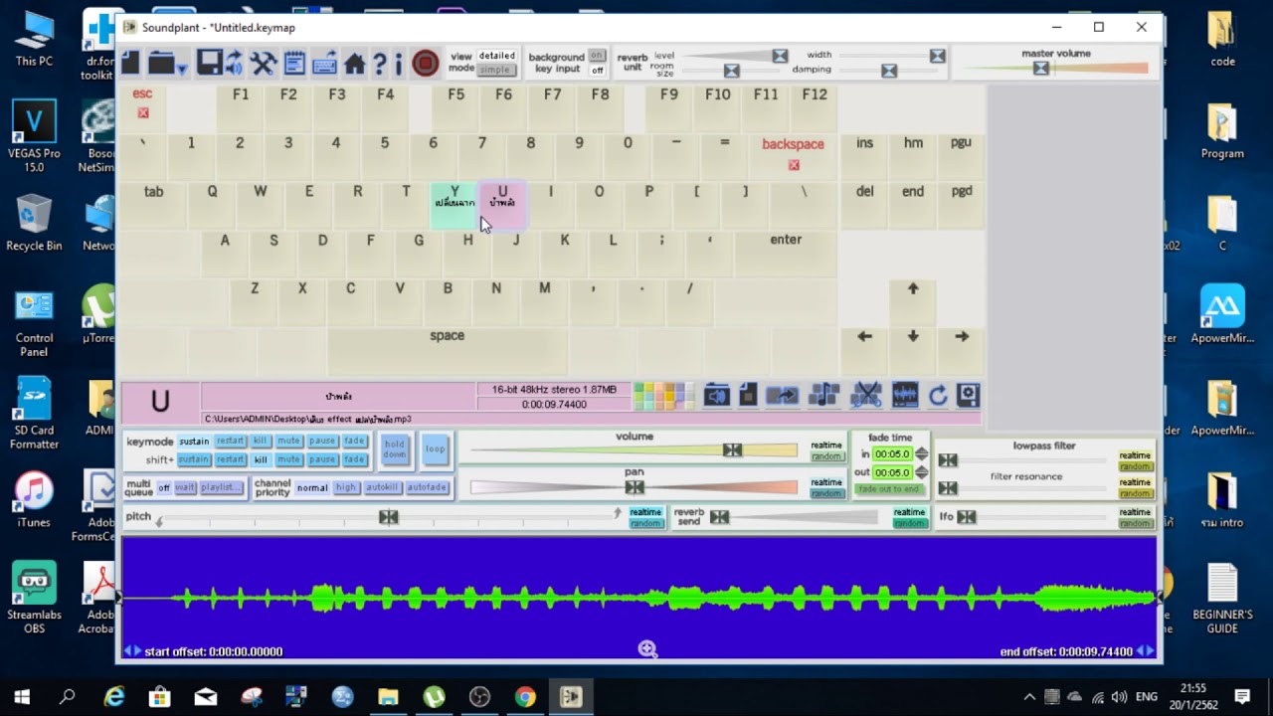Click 'fade out to end' button
The height and width of the screenshot is (716, 1273).
click(888, 489)
